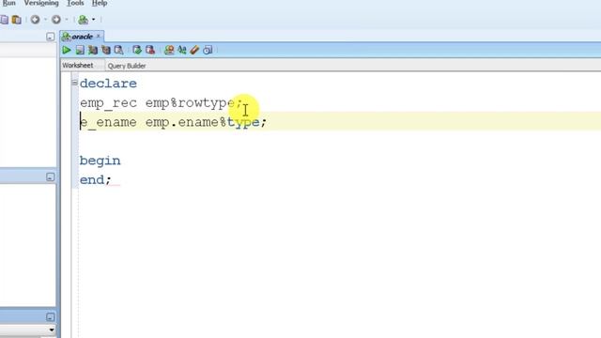
Task: Click 'emp_rec' in the second line
Action: point(108,103)
